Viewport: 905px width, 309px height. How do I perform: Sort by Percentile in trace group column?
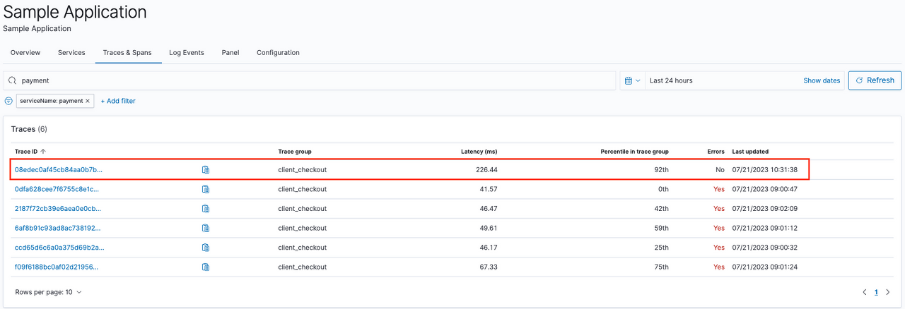point(634,152)
